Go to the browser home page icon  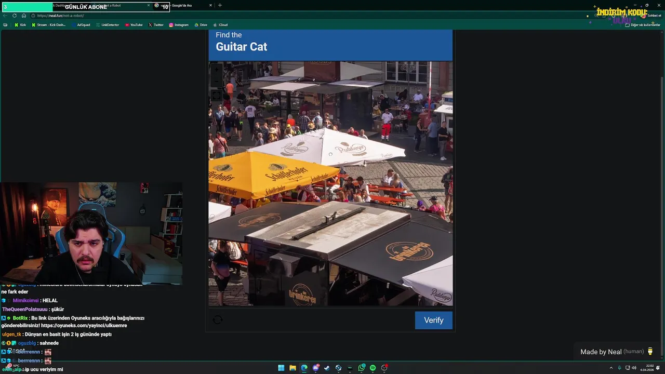(24, 16)
